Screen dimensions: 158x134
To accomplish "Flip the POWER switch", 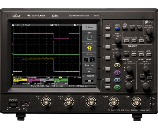I will pos(13,105).
